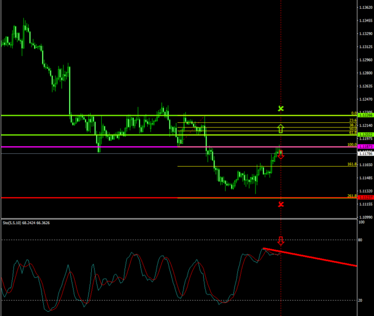Click the magenta 1.11873 price tag
Screen dimensions: 374x316
click(366, 146)
